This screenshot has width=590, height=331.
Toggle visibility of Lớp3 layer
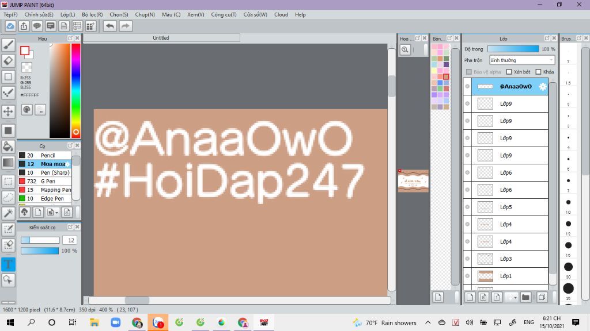click(467, 259)
